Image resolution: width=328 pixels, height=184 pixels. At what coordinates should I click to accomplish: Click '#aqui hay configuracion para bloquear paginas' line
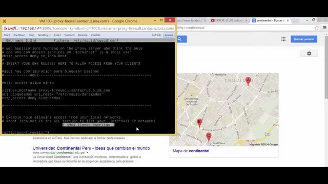(x=50, y=71)
